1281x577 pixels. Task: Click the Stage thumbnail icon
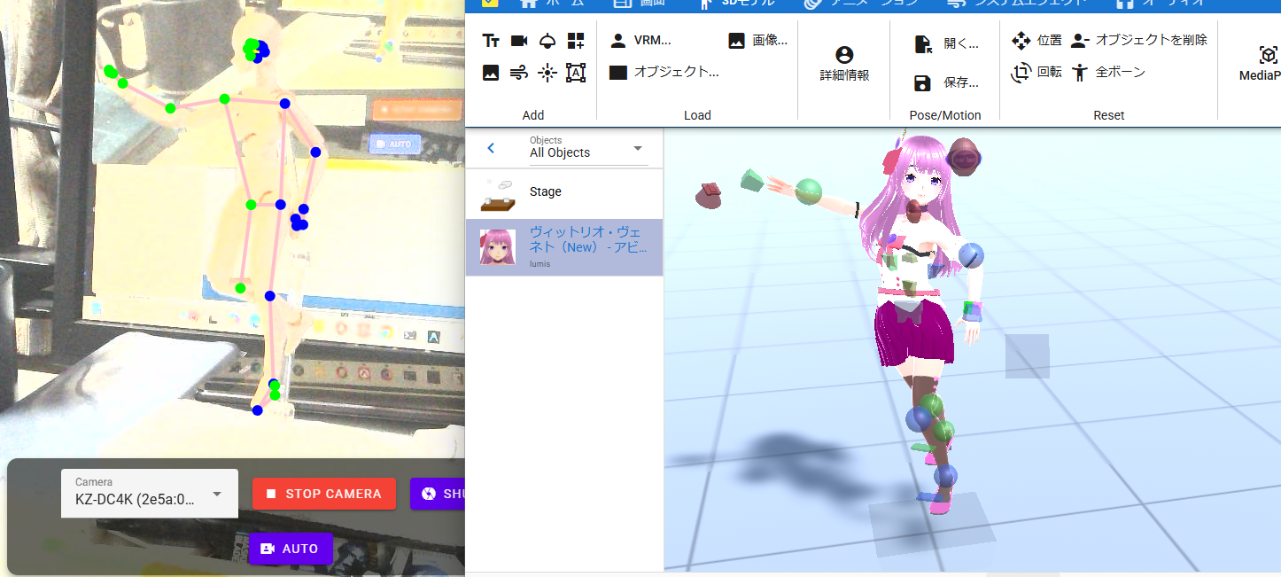click(x=498, y=195)
